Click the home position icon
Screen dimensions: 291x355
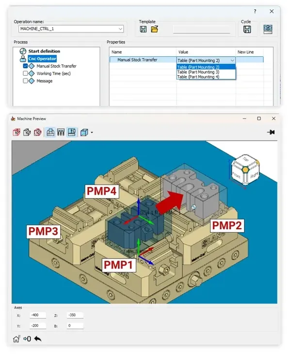(x=16, y=338)
